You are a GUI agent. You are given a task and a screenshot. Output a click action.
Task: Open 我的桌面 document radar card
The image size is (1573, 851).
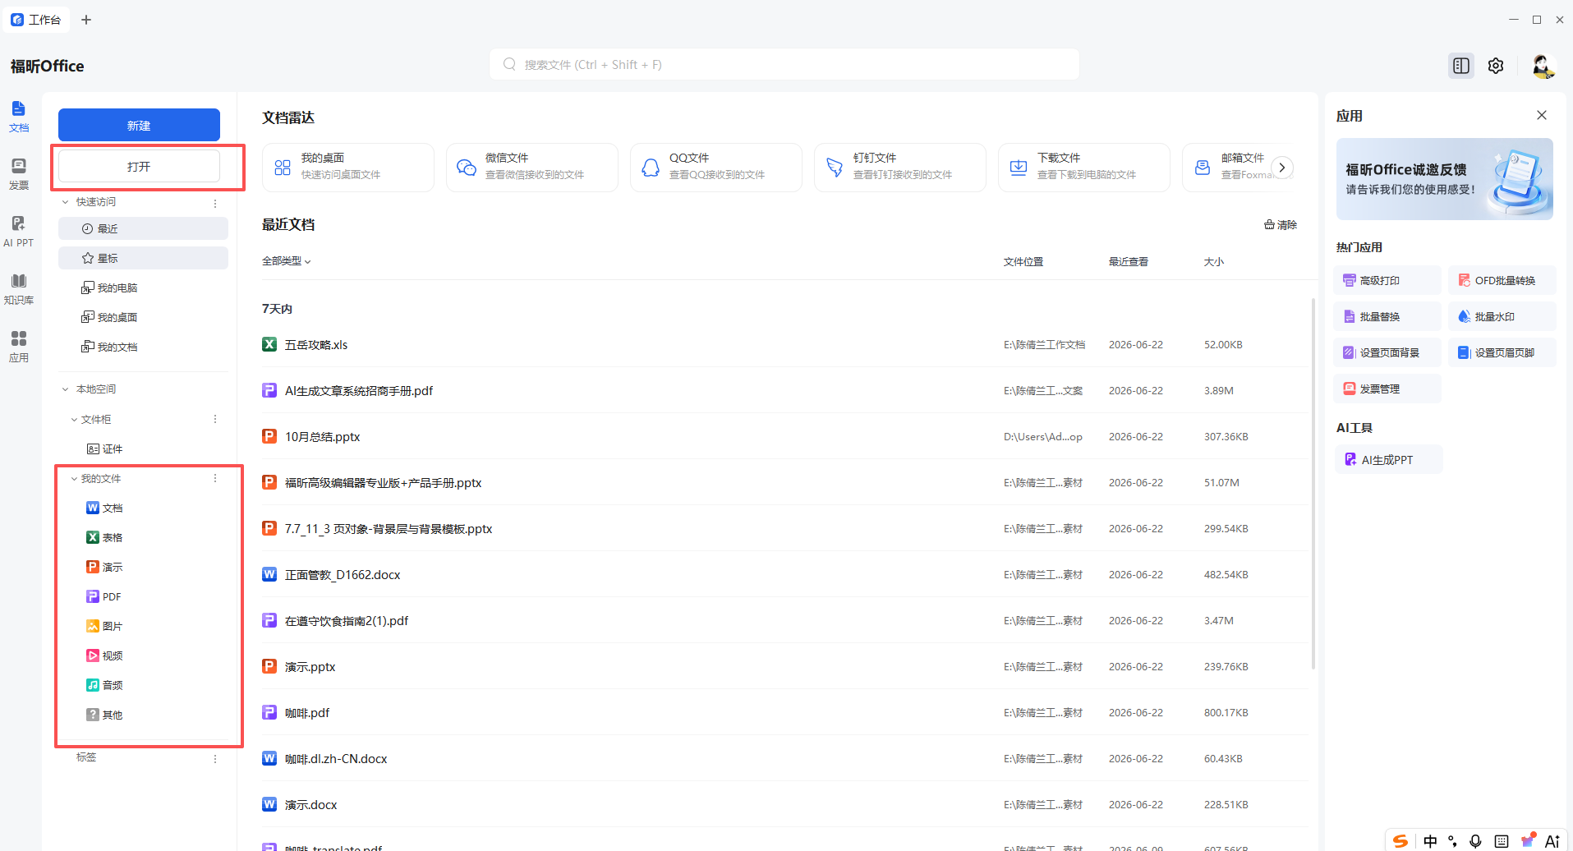(x=348, y=168)
